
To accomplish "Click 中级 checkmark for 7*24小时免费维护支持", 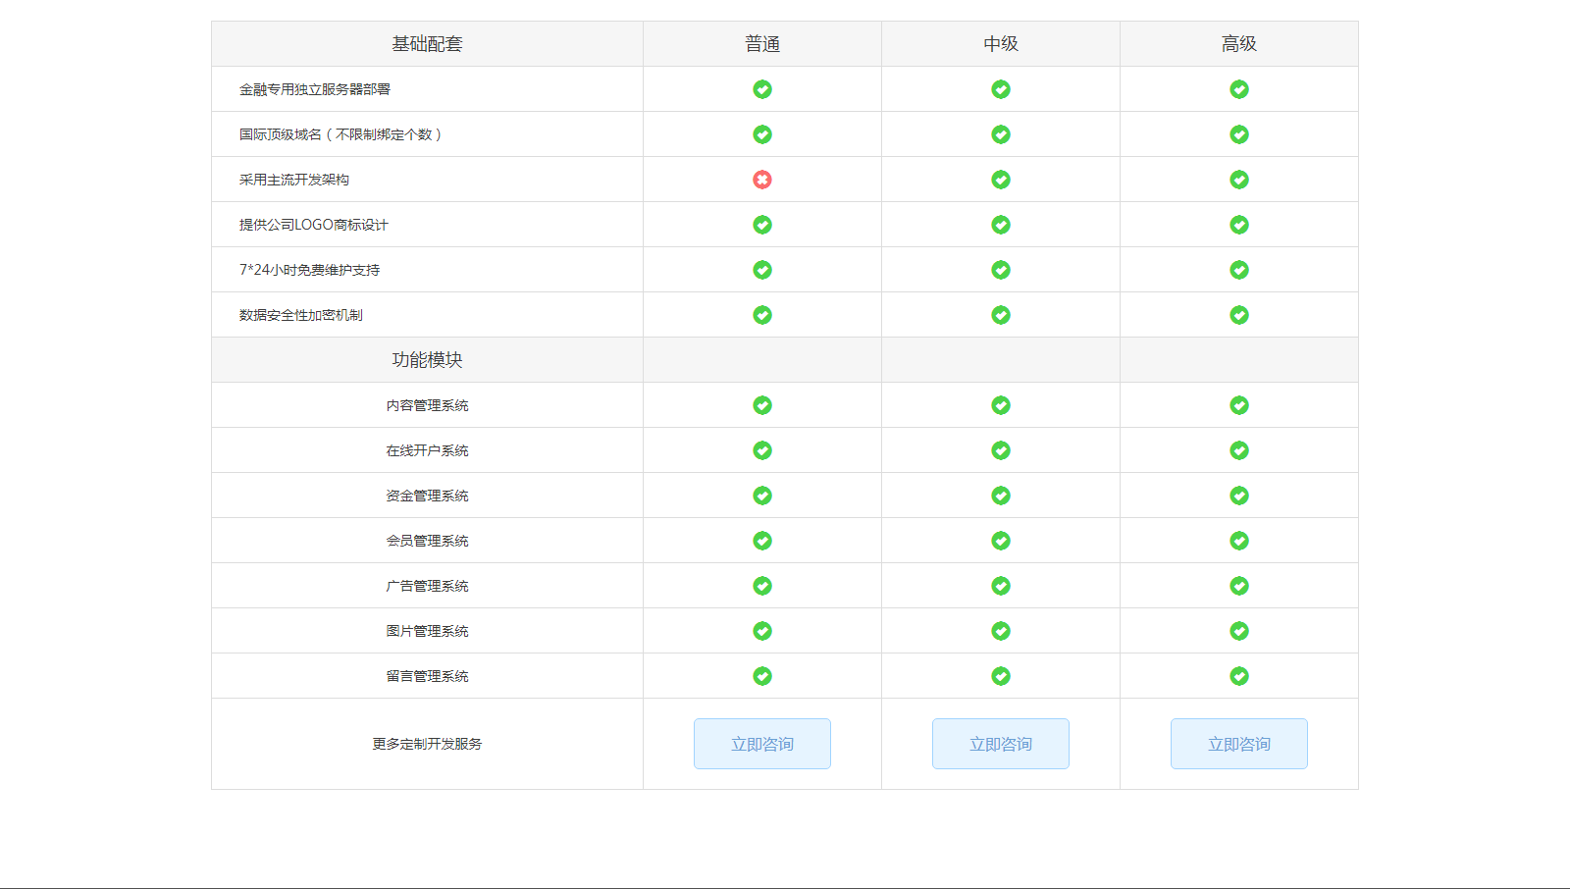I will (1001, 270).
